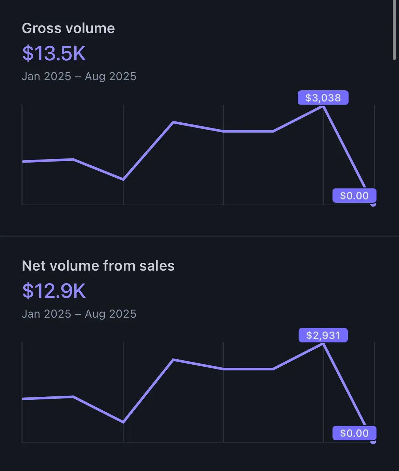The height and width of the screenshot is (471, 399).
Task: Click the March dip on Gross volume line
Action: click(123, 179)
